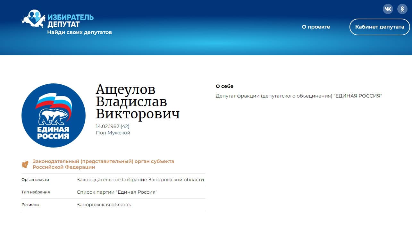Click the birthdate 14.02.1982 text
This screenshot has width=412, height=238.
(112, 126)
